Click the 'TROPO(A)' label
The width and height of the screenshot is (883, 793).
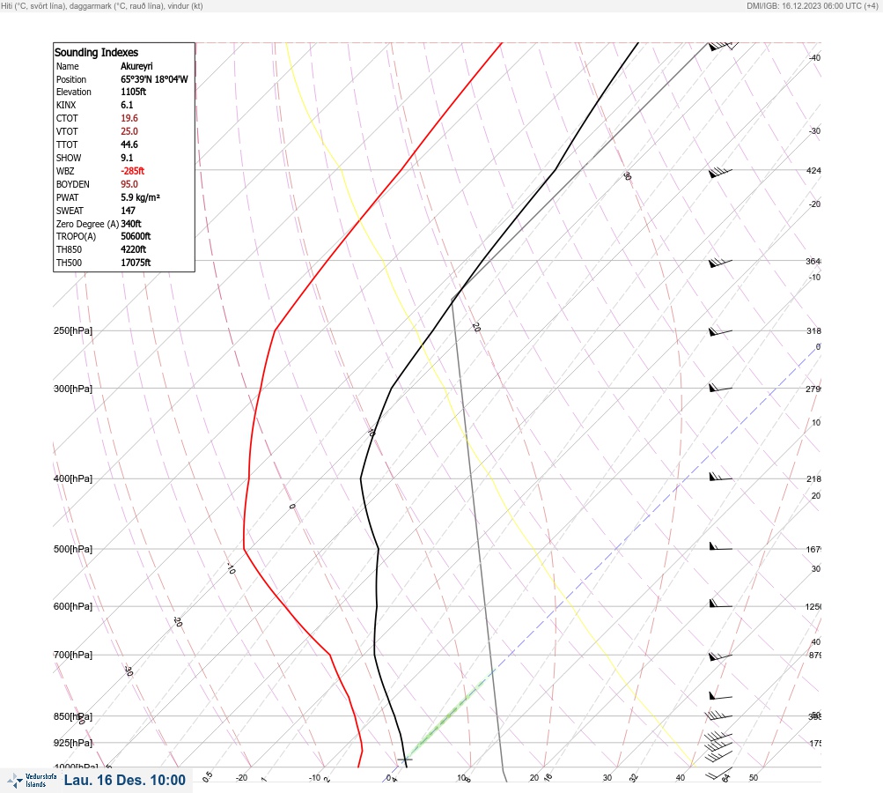pos(76,237)
